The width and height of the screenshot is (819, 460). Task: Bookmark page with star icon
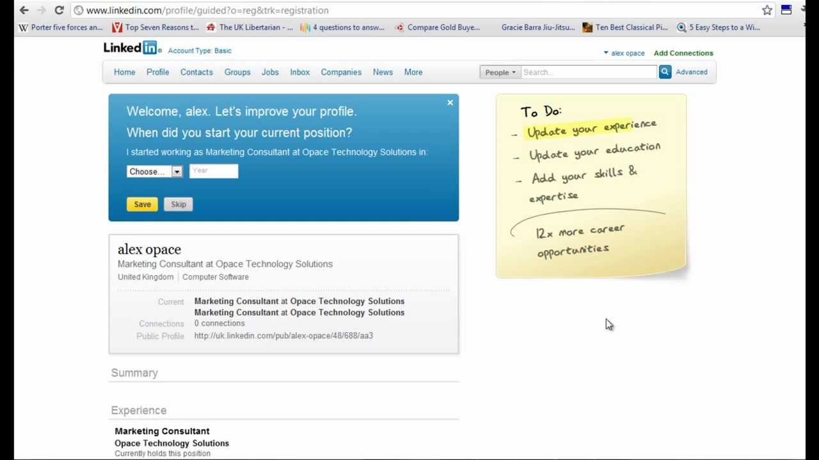(x=767, y=10)
